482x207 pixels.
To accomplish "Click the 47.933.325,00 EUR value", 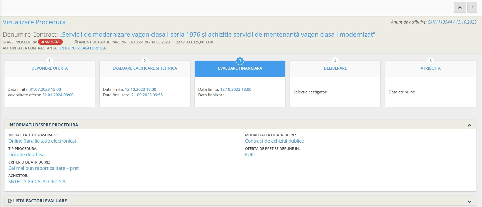I will [197, 42].
